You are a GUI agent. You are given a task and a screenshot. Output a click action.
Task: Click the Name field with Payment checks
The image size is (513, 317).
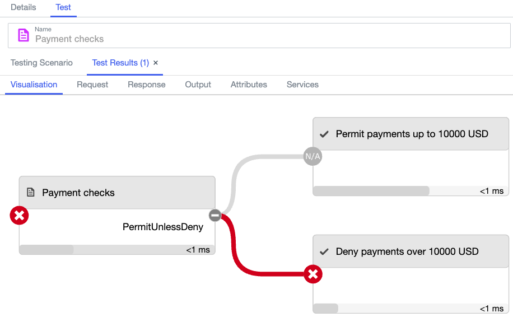(259, 35)
